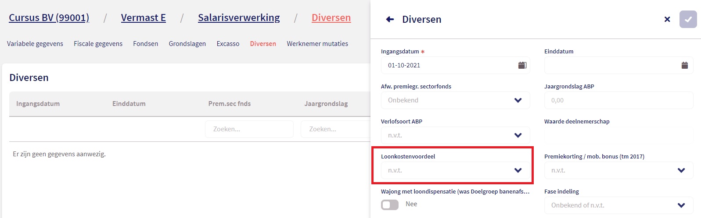Image resolution: width=701 pixels, height=218 pixels.
Task: Open the Fiscale gegevens tab
Action: click(98, 44)
